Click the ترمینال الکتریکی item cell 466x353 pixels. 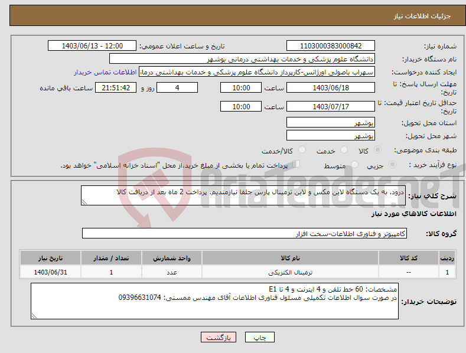(290, 272)
